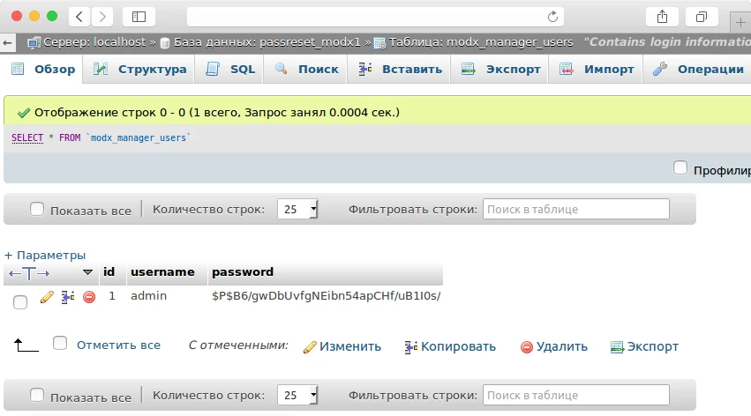751x416 pixels.
Task: Open the upper Количество строк dropdown
Action: click(297, 209)
